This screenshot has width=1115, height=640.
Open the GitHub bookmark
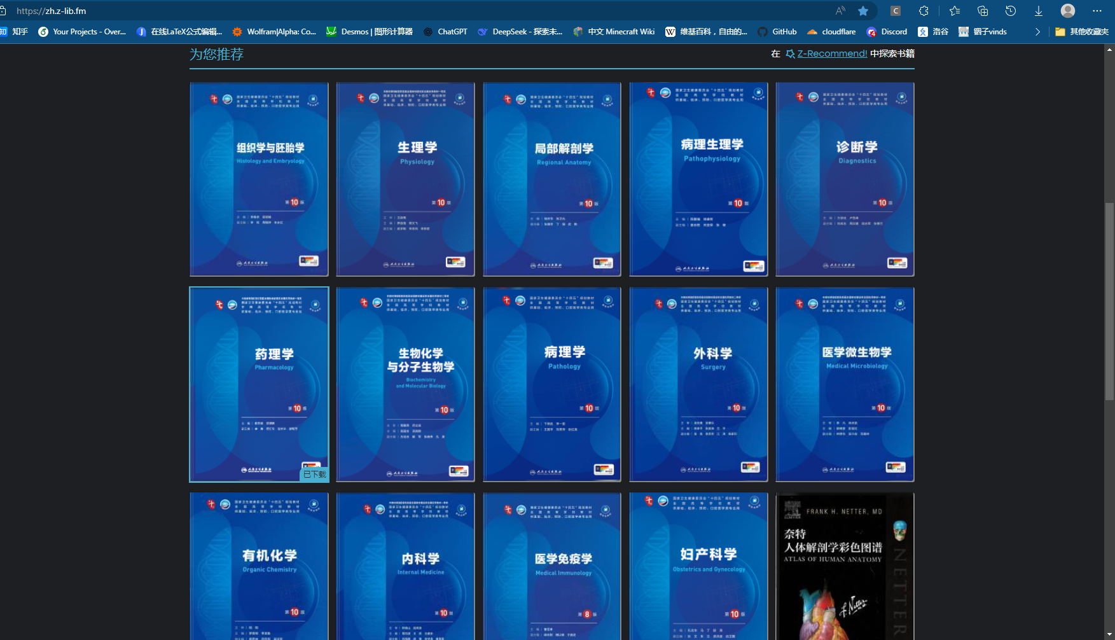pos(777,32)
